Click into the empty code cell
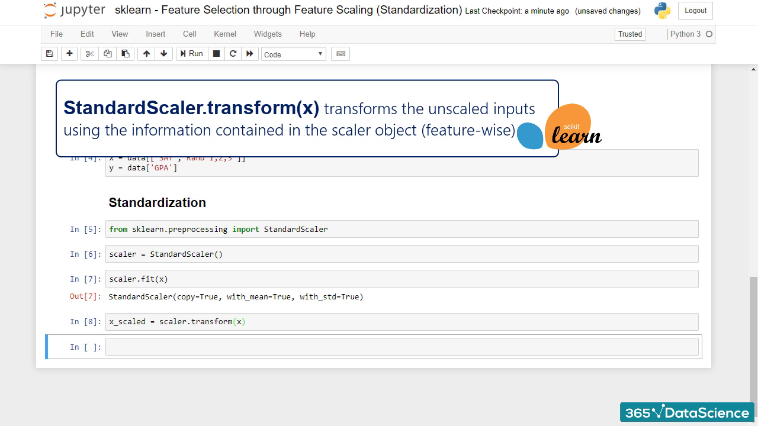 pos(402,347)
